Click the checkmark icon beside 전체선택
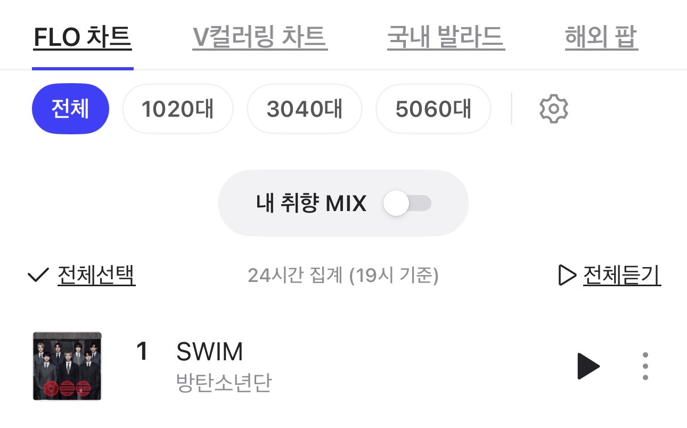 [38, 276]
